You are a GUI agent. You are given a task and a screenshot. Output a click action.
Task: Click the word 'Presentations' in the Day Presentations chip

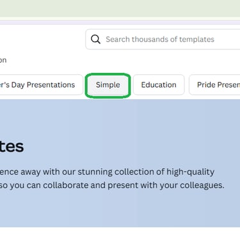51,85
